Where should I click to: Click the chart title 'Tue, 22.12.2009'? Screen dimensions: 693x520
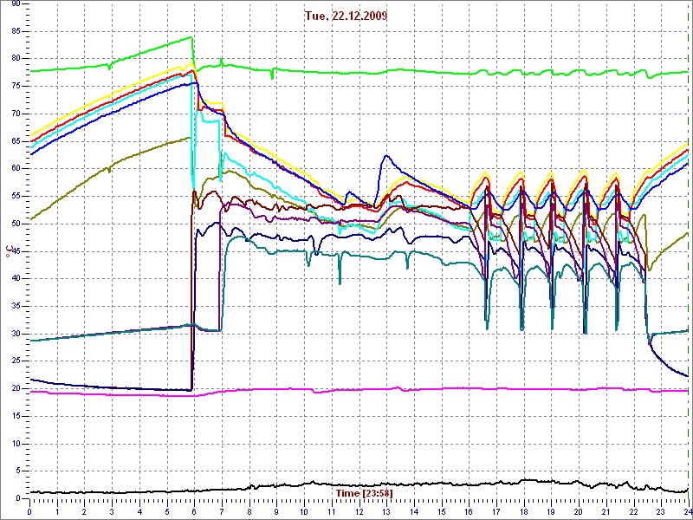pos(346,16)
